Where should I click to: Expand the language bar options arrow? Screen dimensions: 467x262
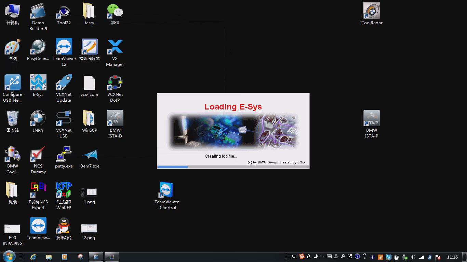(x=365, y=258)
